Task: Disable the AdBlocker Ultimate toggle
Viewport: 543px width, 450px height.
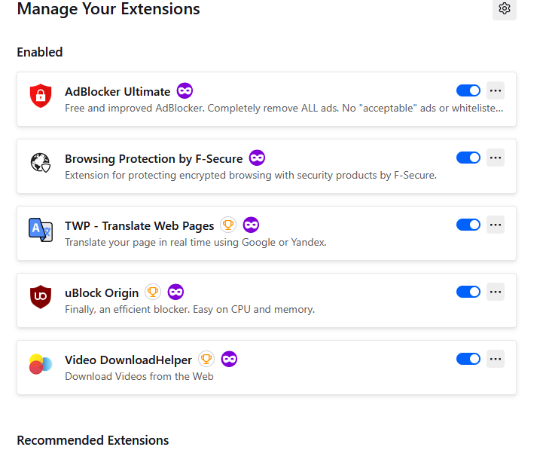Action: (x=468, y=90)
